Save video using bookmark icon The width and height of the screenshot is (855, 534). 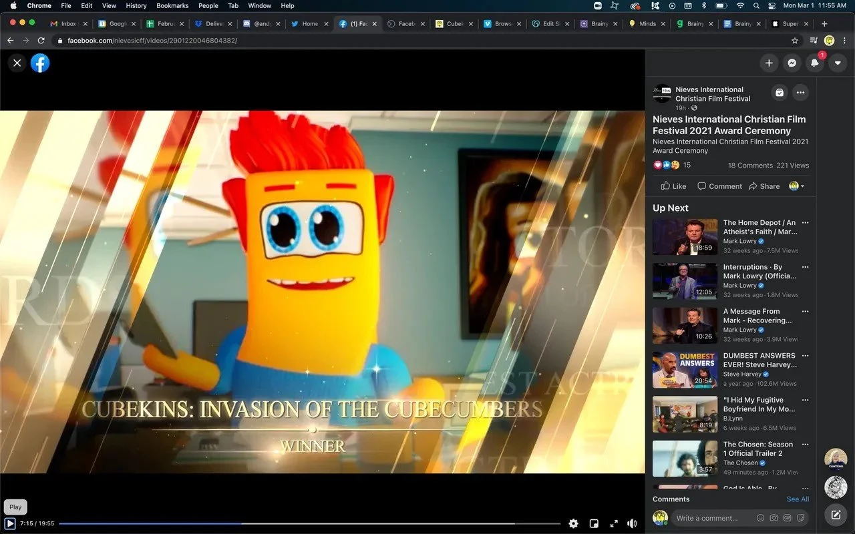(779, 93)
